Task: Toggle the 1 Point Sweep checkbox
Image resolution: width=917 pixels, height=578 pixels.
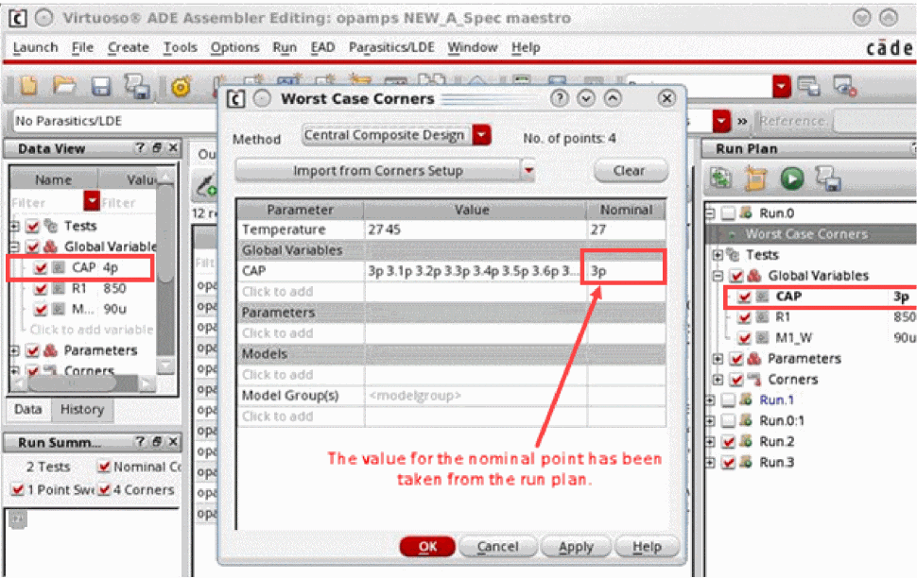Action: click(18, 489)
